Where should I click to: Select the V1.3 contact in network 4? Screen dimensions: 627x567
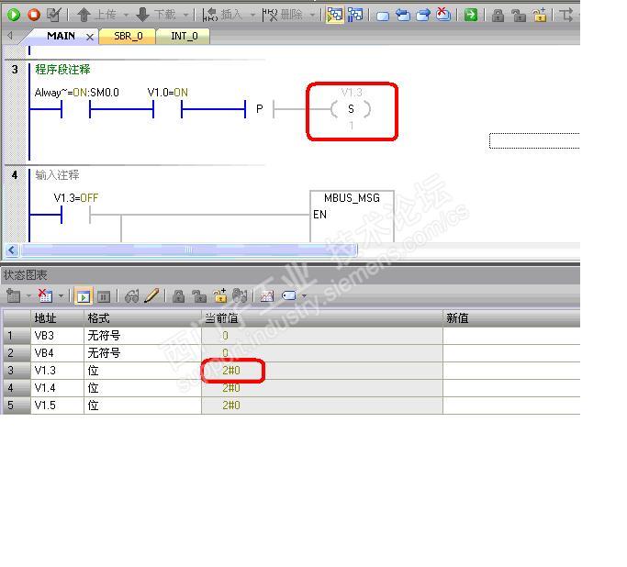(x=75, y=215)
